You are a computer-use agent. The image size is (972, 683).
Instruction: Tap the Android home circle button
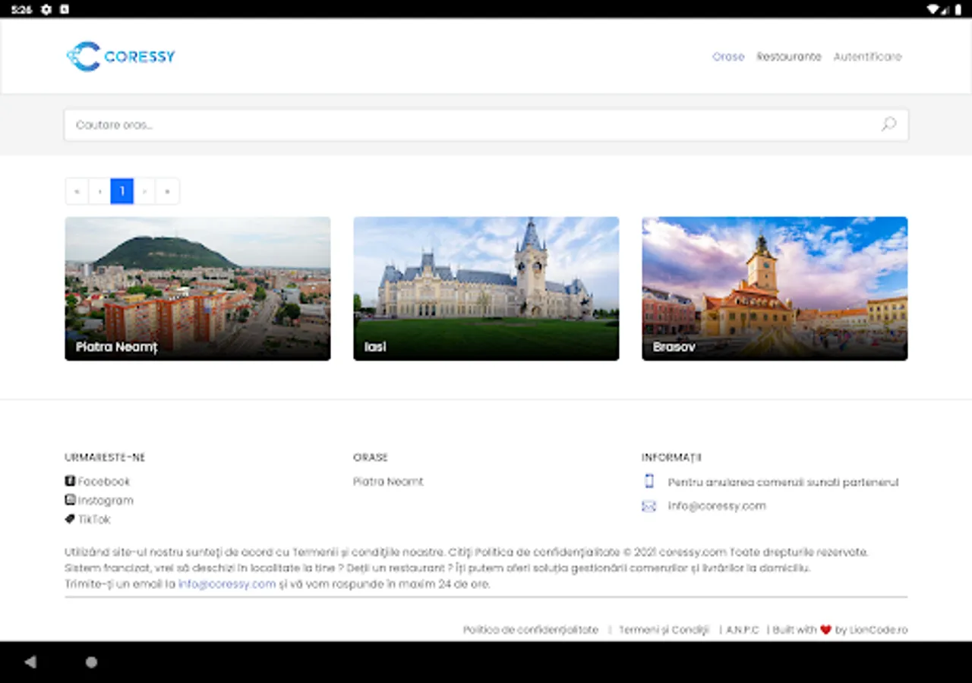click(91, 663)
